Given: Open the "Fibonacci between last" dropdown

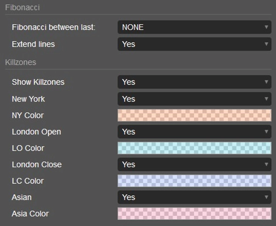Looking at the screenshot, I should [194, 27].
